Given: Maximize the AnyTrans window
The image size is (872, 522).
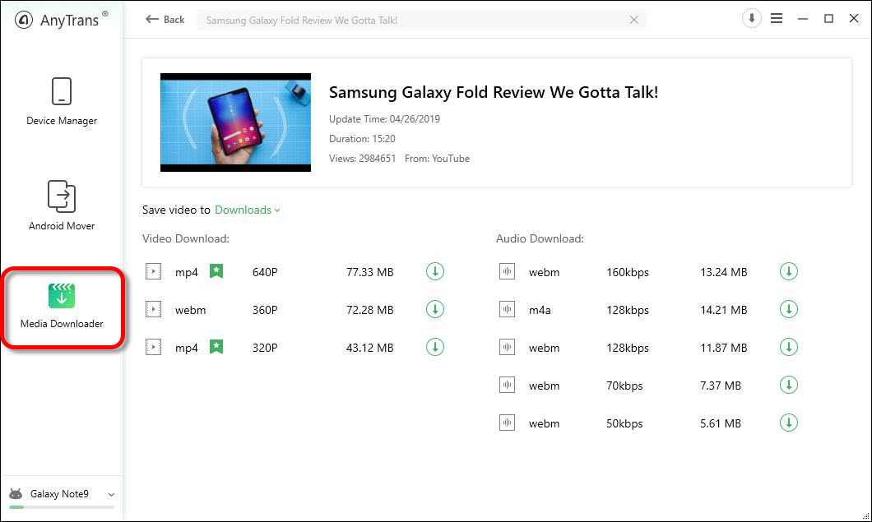Looking at the screenshot, I should [828, 19].
